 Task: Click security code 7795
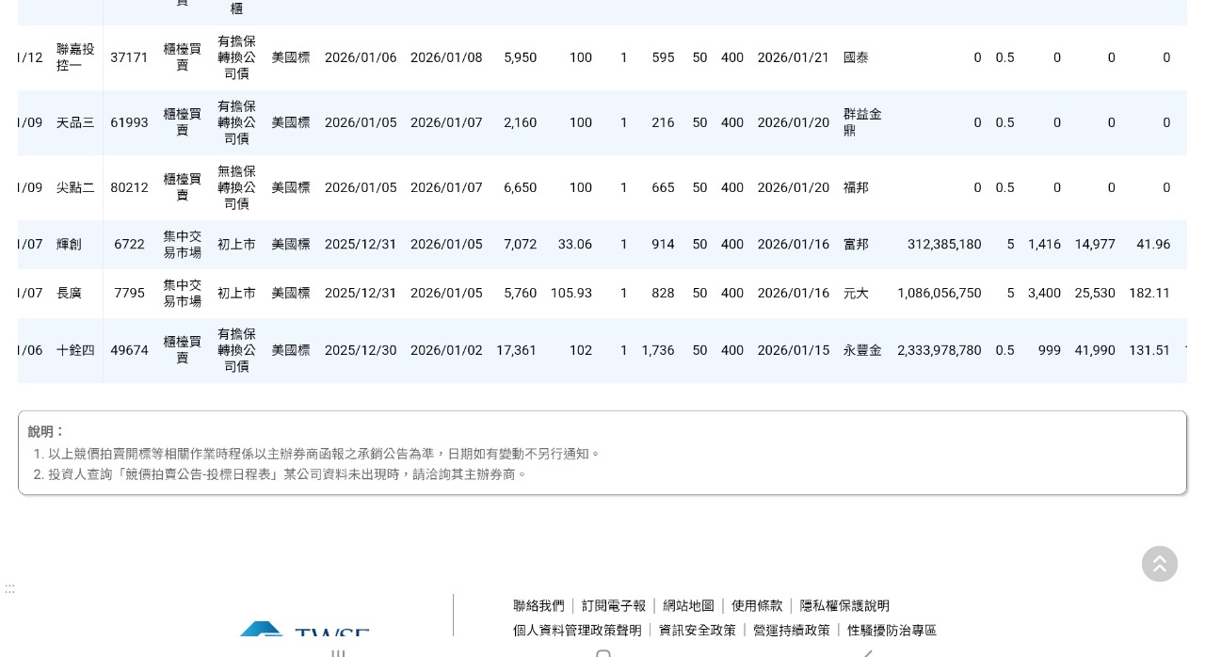pos(129,293)
